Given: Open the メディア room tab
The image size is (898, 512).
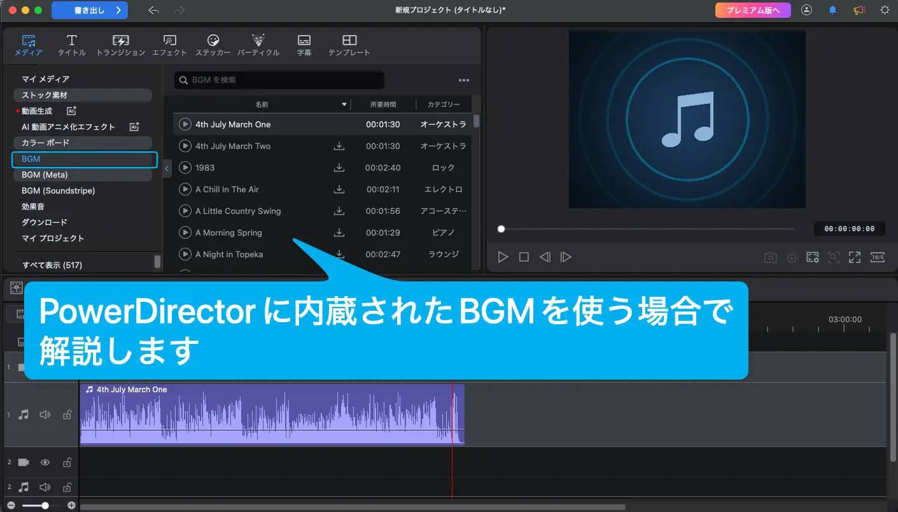Looking at the screenshot, I should (29, 45).
